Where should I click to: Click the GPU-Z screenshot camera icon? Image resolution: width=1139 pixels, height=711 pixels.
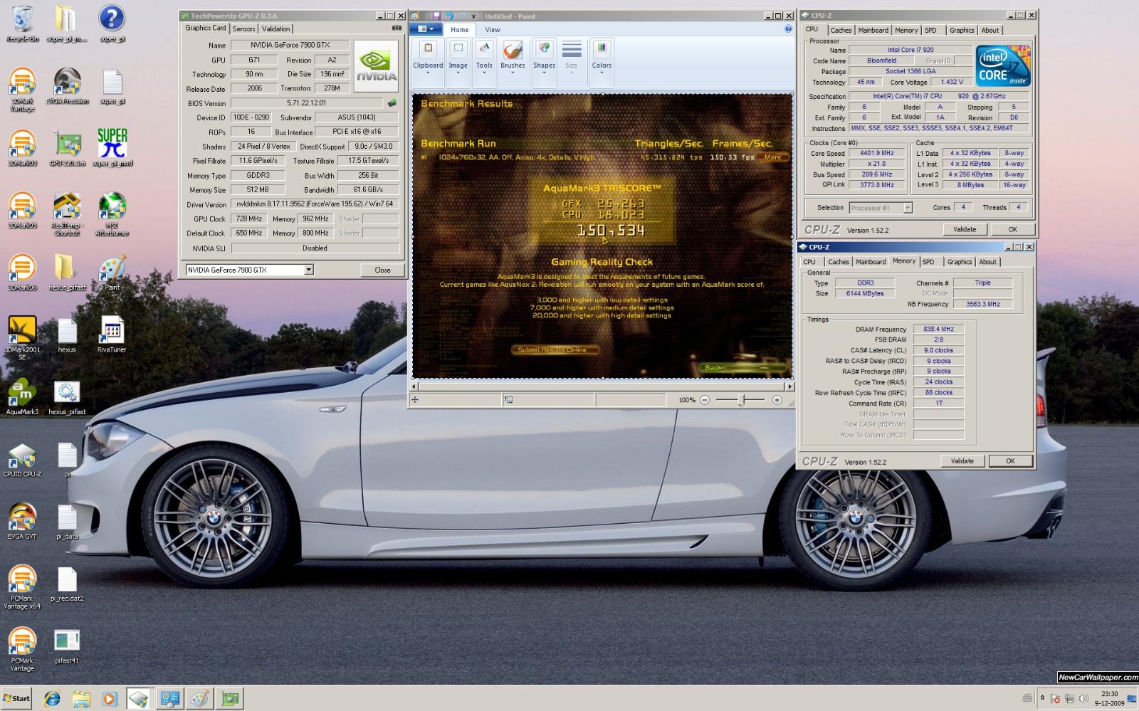tap(397, 28)
